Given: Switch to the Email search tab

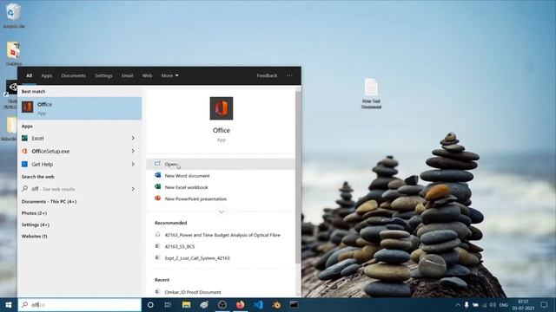Looking at the screenshot, I should [x=128, y=75].
